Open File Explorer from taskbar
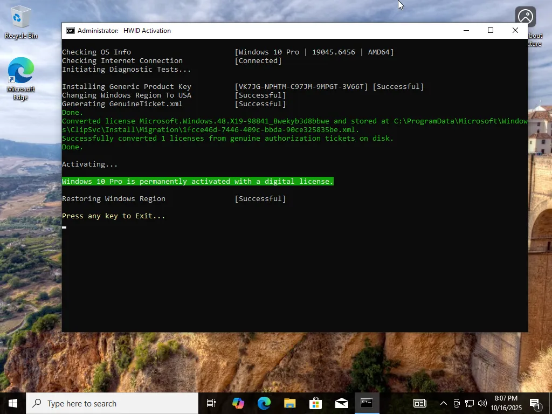This screenshot has width=552, height=414. (289, 403)
